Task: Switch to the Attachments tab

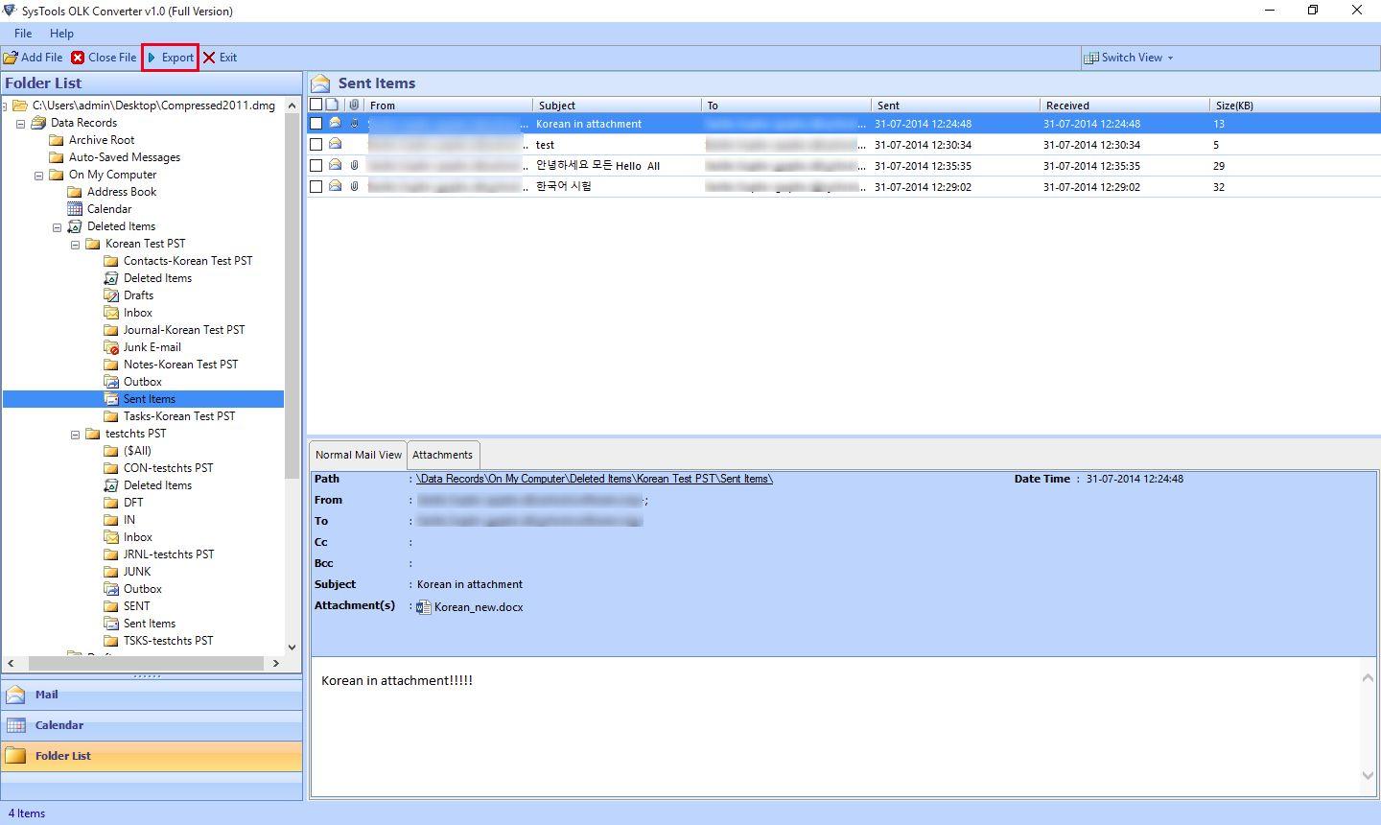Action: 442,455
